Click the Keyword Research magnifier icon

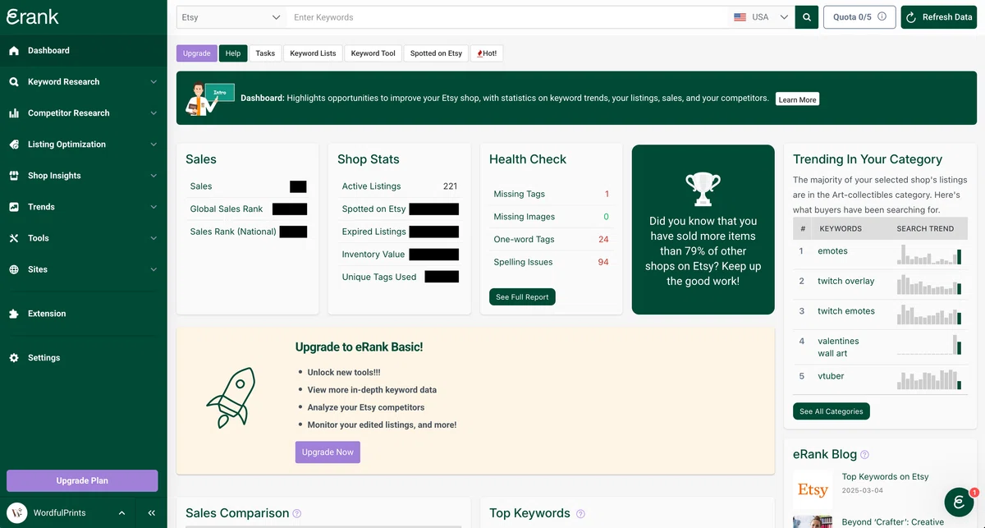pos(13,82)
